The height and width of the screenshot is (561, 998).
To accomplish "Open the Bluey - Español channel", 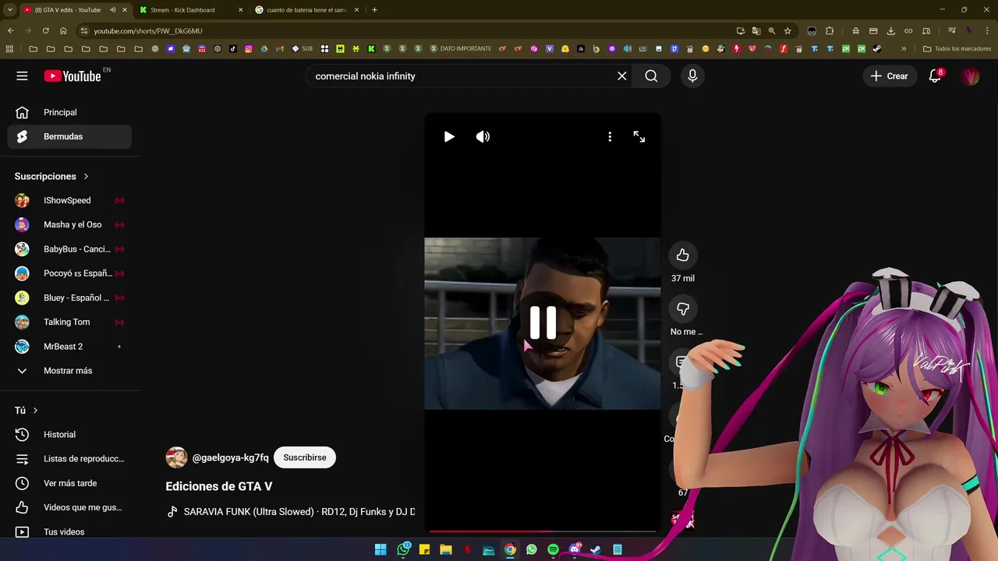I will pyautogui.click(x=69, y=298).
